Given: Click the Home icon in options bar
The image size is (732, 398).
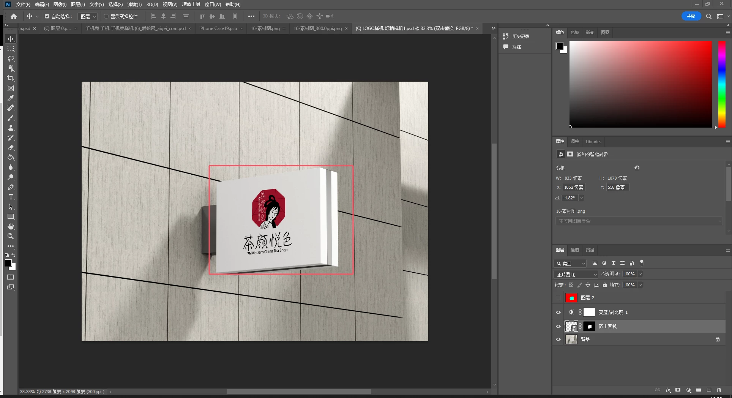Looking at the screenshot, I should click(x=14, y=16).
